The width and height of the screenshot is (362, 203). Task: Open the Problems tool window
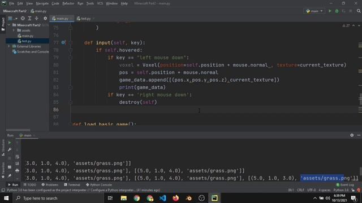(x=50, y=185)
